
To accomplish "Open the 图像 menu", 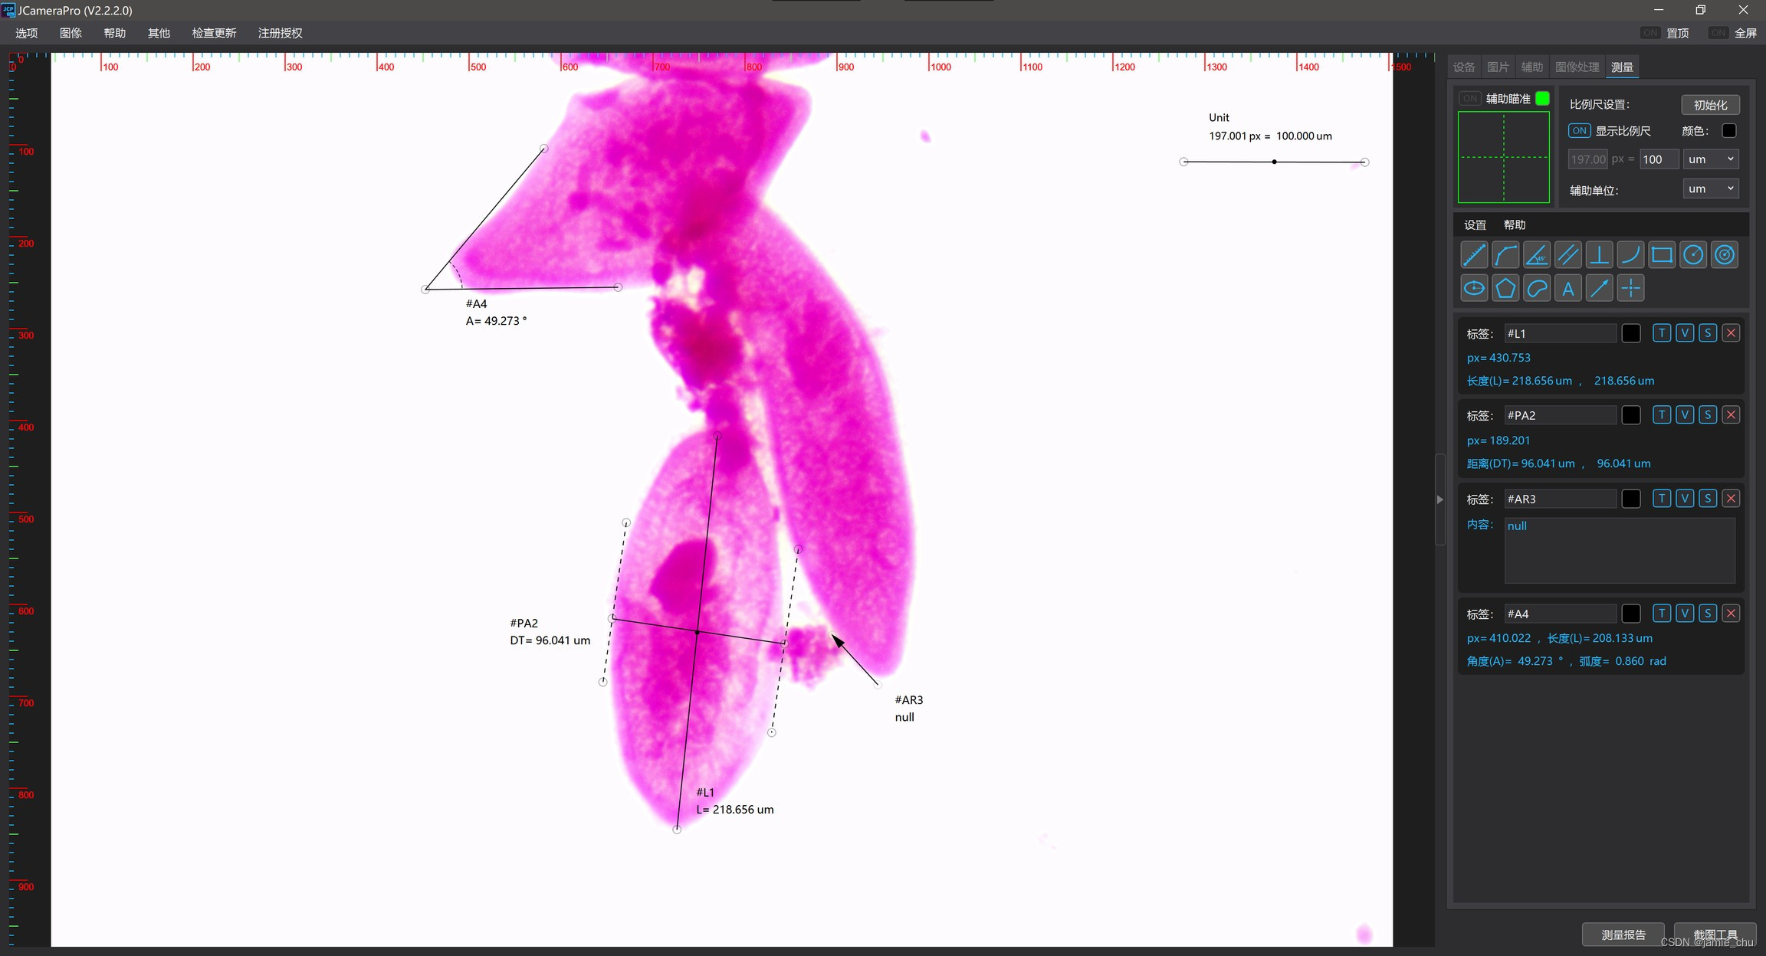I will [x=71, y=33].
